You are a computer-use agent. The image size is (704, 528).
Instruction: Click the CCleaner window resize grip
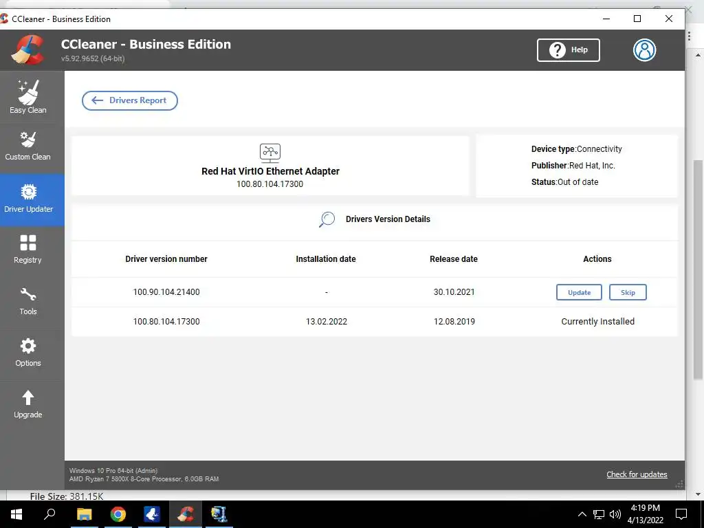[679, 484]
